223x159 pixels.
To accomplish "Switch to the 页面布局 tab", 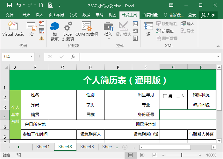I will tap(56, 15).
